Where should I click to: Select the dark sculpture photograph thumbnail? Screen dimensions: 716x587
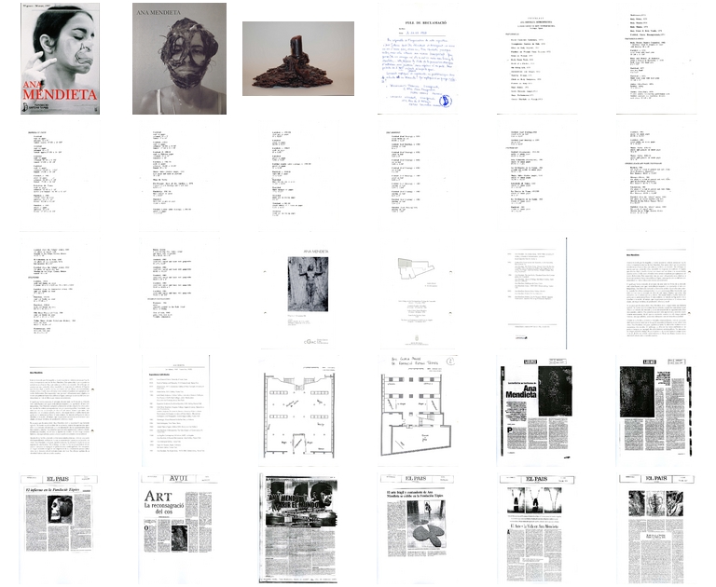298,59
